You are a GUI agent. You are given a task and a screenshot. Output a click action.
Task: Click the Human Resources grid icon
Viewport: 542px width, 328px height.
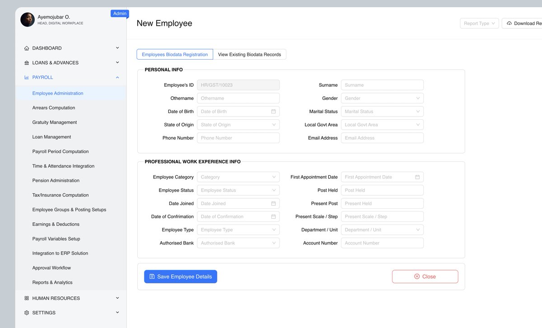(x=27, y=298)
